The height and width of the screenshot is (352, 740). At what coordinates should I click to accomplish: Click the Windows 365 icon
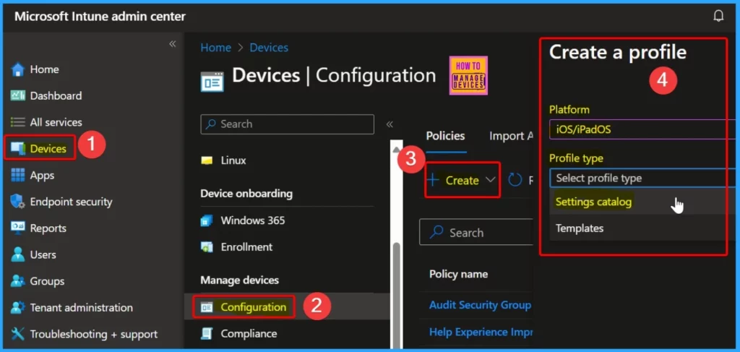point(207,220)
